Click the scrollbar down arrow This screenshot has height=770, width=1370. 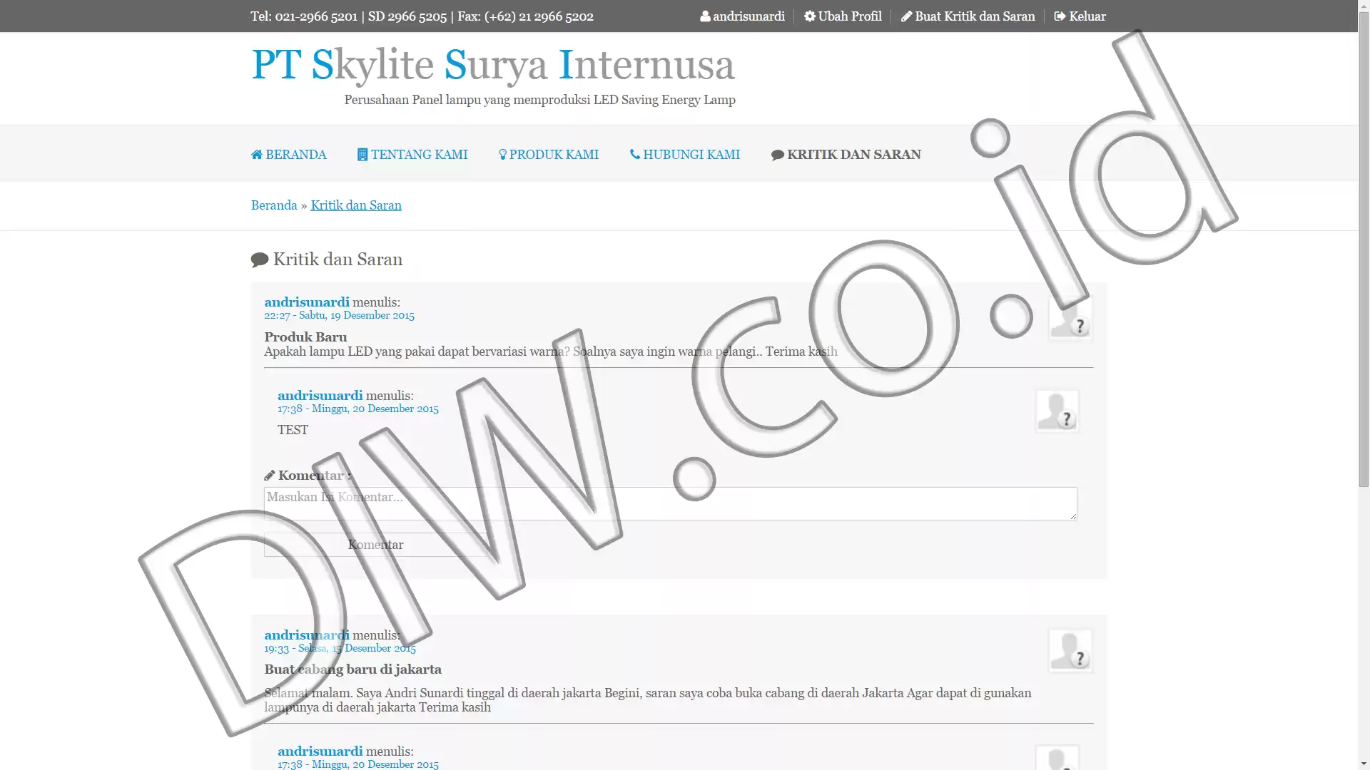(x=1364, y=764)
